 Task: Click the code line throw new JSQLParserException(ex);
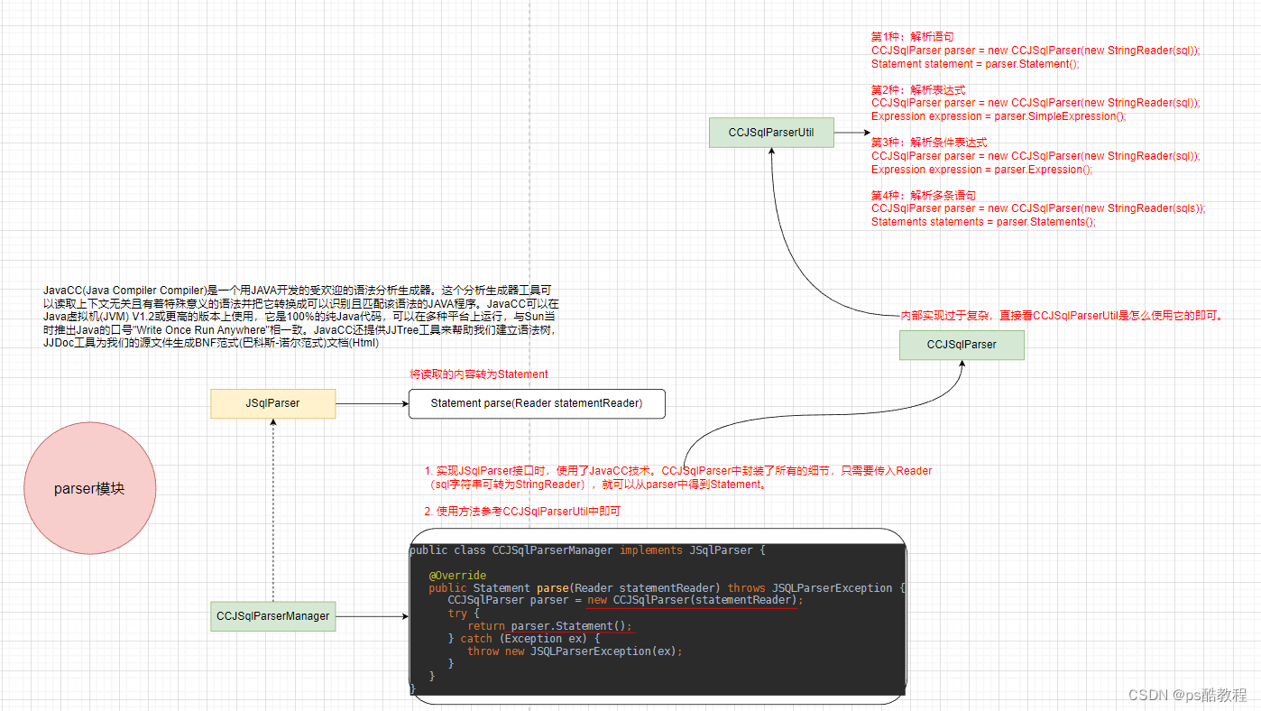coord(575,651)
